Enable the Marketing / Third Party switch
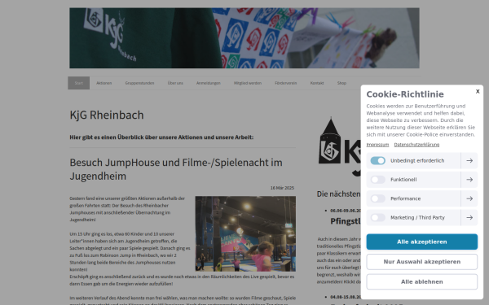 click(377, 217)
